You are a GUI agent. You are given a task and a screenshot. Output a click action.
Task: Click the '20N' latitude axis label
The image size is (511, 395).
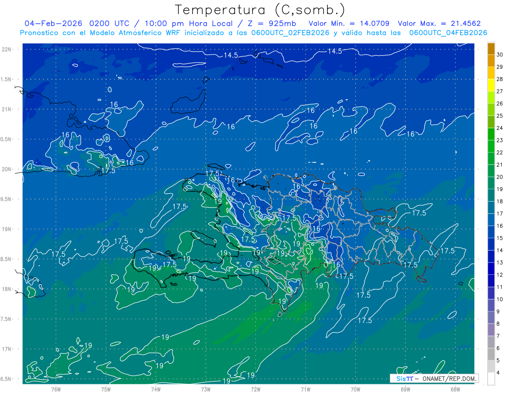(6, 170)
